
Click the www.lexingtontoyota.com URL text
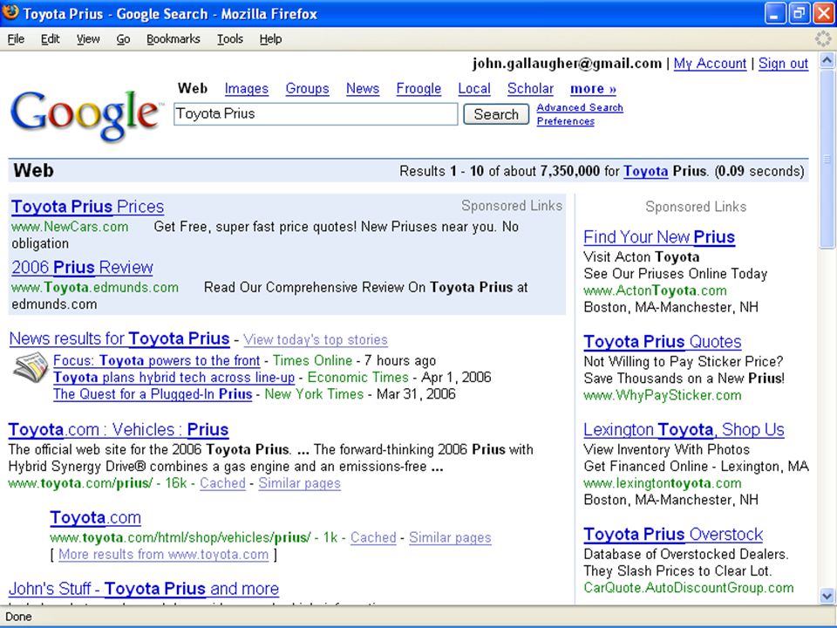[663, 483]
